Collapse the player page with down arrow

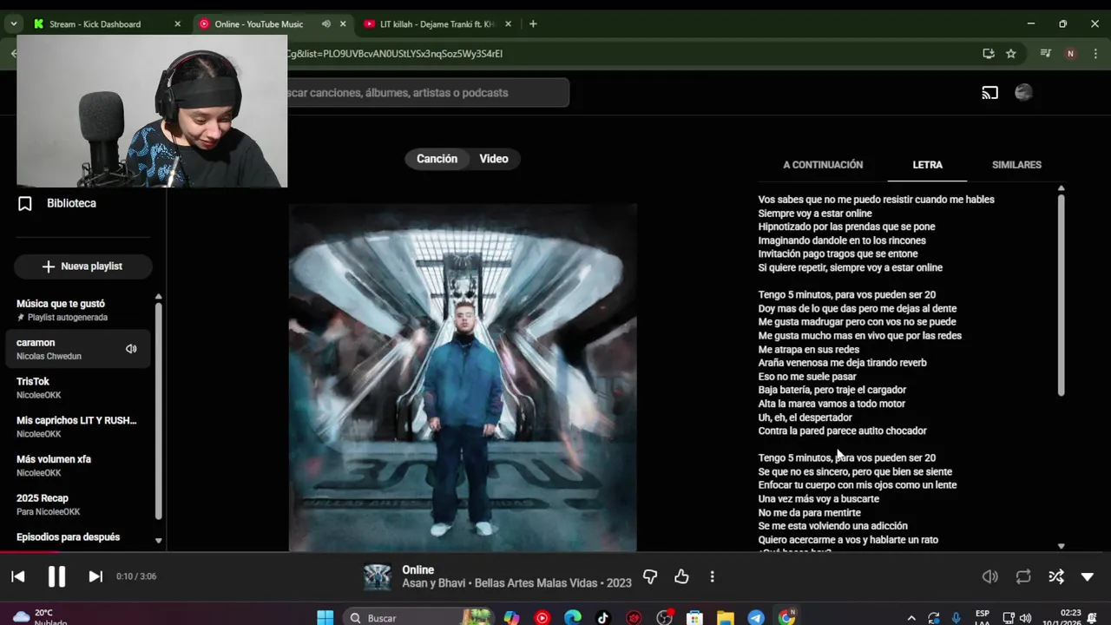[1088, 576]
